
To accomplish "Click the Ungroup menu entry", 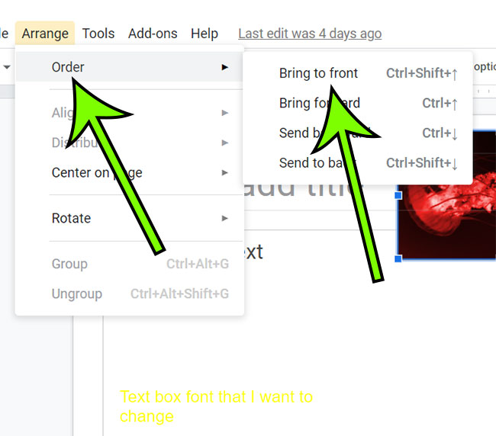I will coord(130,293).
